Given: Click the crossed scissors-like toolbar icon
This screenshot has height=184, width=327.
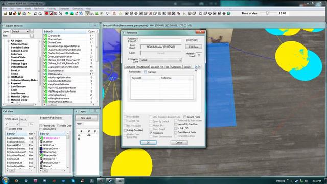Looking at the screenshot, I should [60, 13].
